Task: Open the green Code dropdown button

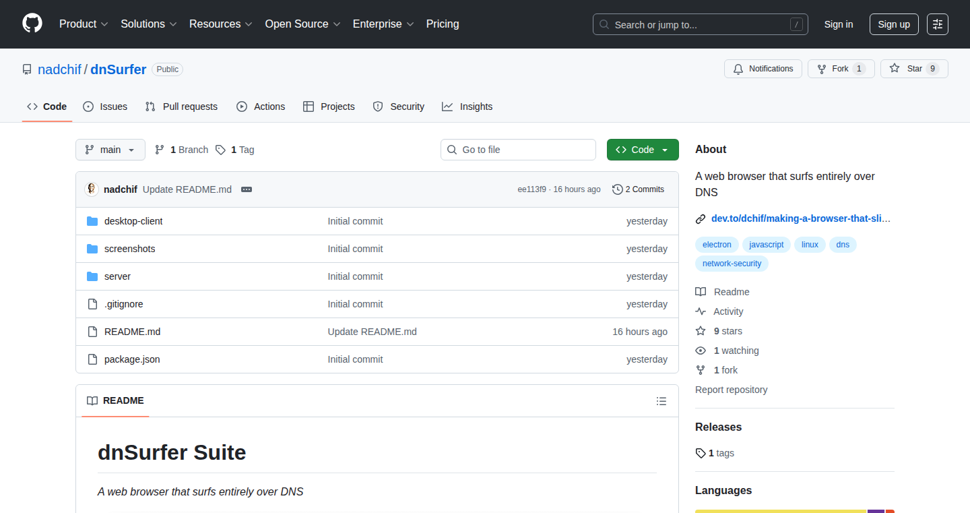Action: click(x=643, y=150)
